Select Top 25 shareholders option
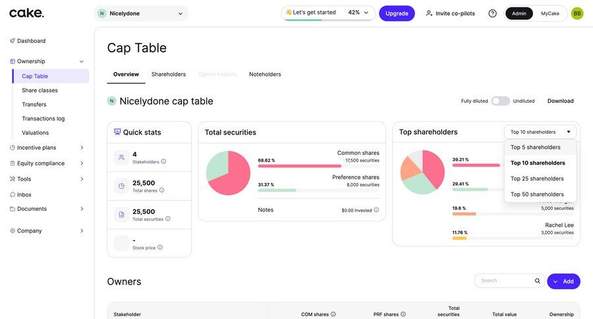The height and width of the screenshot is (319, 593). (x=537, y=179)
